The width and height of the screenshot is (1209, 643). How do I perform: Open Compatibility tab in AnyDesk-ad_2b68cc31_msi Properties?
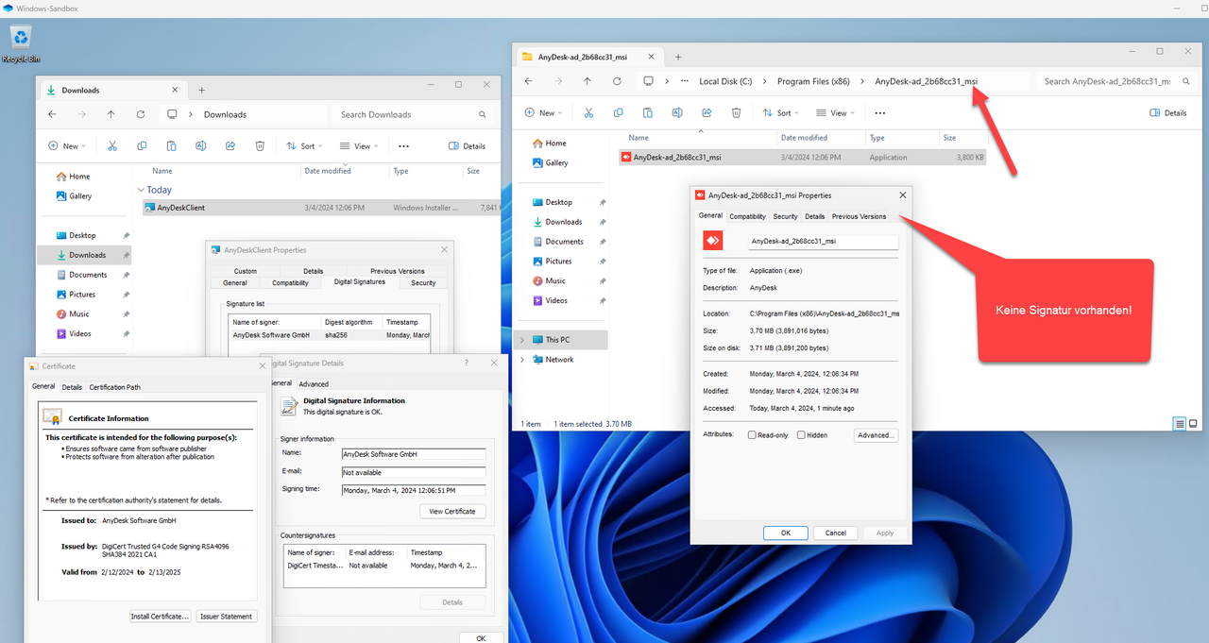(x=747, y=216)
